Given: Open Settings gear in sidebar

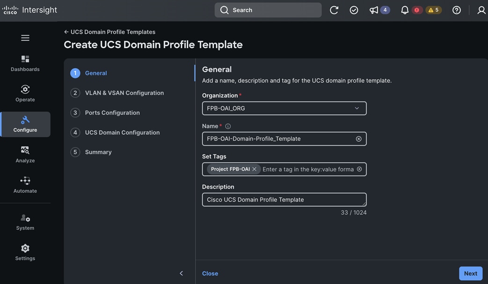Looking at the screenshot, I should pos(25,252).
